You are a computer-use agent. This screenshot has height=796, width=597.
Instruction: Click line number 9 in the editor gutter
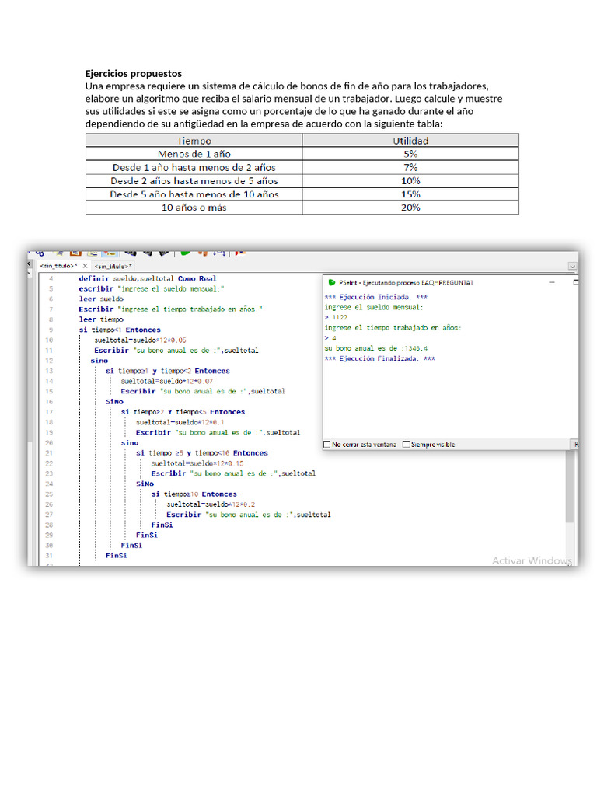point(51,319)
